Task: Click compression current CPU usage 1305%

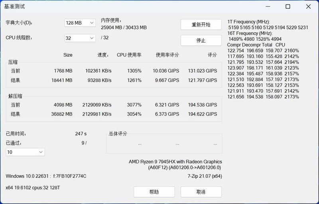Action: pos(134,71)
